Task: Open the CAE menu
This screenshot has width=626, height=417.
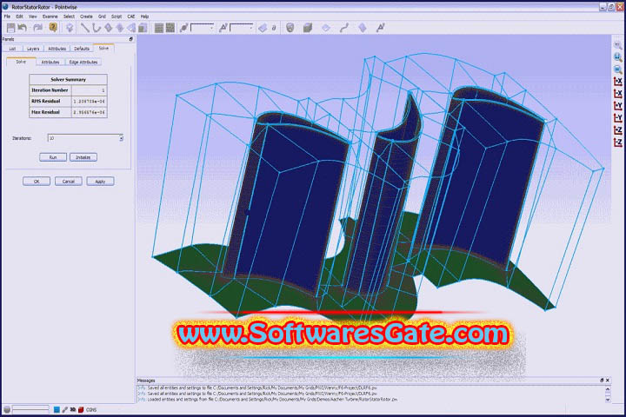Action: (x=131, y=17)
